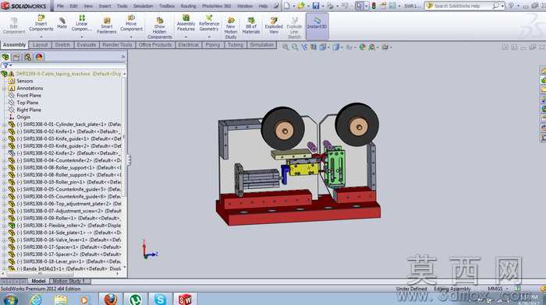Screen dimensions: 546x305
Task: Open the PropertyManager tab icon
Action: [16, 57]
